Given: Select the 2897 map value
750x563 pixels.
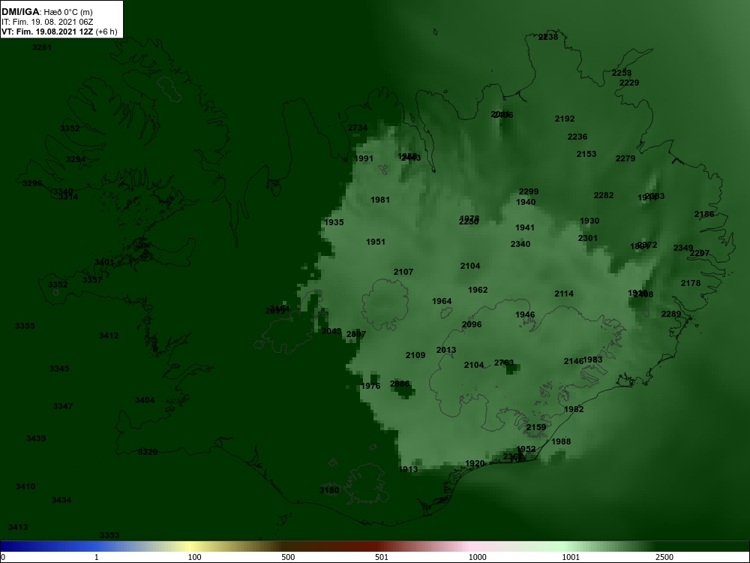Looking at the screenshot, I should click(355, 334).
